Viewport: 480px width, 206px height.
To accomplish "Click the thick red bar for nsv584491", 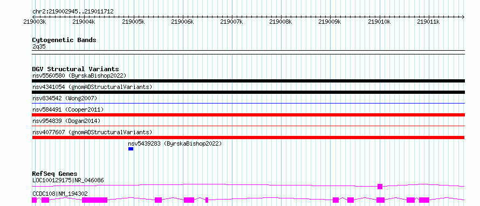I will (248, 115).
